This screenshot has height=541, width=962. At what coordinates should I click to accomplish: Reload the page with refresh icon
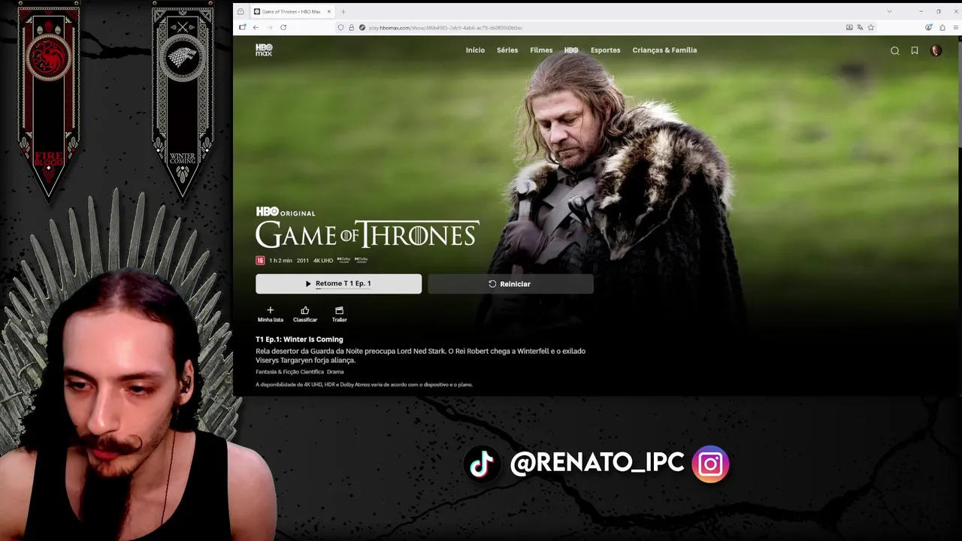(x=283, y=27)
